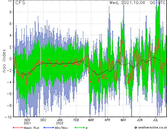This screenshot has height=129, width=167.
Task: Click the 'Min/Max' legend text
Action: coord(61,128)
